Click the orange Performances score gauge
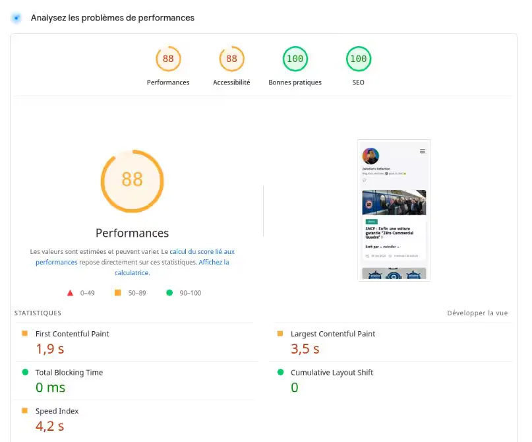 (168, 58)
